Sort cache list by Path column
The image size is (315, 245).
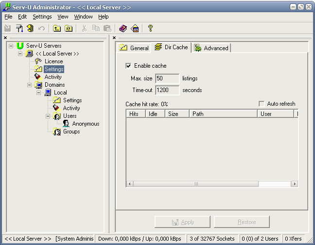pos(224,114)
